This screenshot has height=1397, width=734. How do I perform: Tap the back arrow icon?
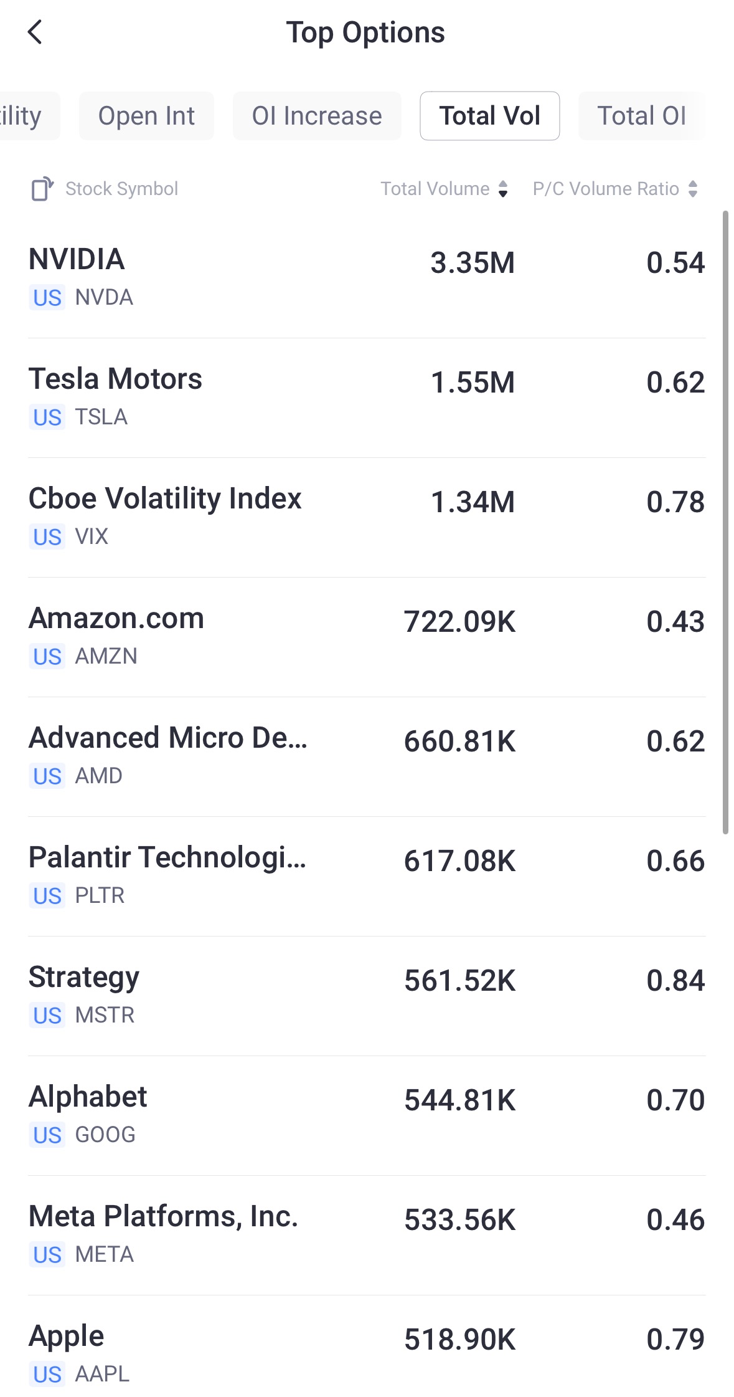point(35,32)
